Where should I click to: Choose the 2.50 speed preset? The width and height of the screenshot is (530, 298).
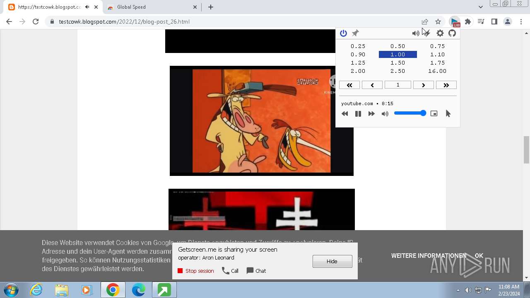tap(398, 71)
